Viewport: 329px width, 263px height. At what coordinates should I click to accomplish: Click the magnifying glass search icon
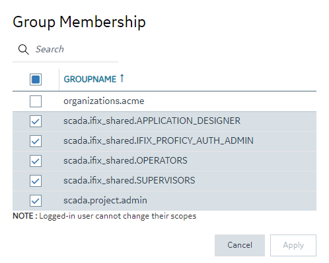[24, 49]
